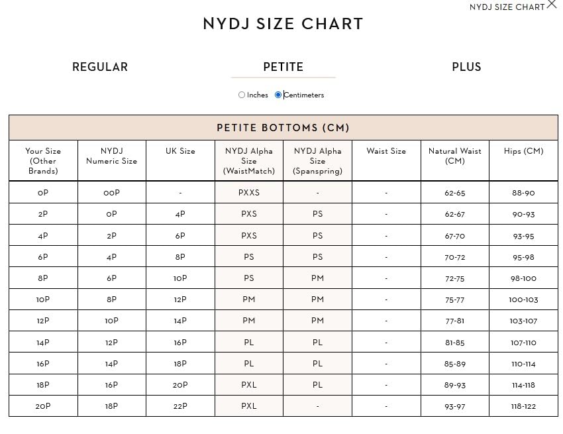The image size is (563, 434).
Task: Click the large NYDJ Size Chart heading
Action: [x=283, y=24]
